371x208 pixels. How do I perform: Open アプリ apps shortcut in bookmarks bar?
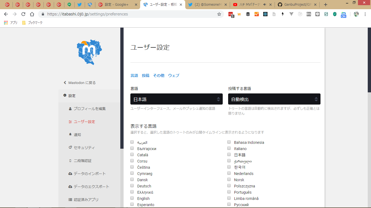(x=11, y=23)
